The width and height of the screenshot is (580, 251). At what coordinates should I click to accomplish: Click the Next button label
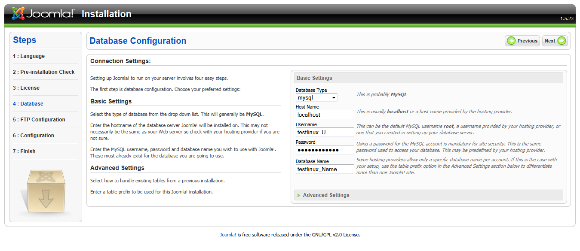coord(550,41)
